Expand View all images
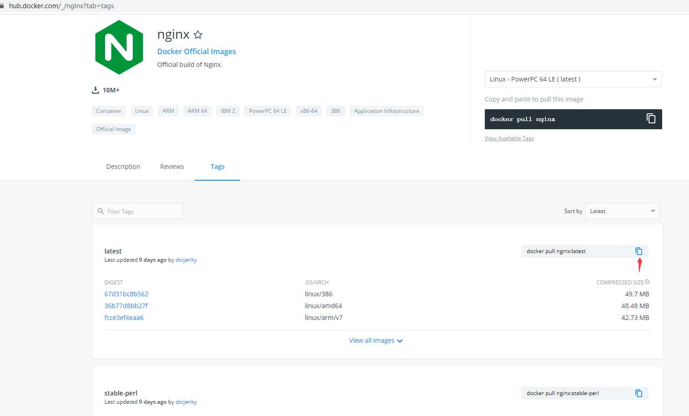This screenshot has width=689, height=416. click(376, 340)
